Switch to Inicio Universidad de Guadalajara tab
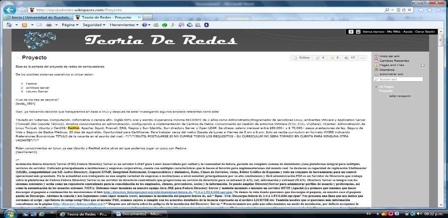Image resolution: width=448 pixels, height=218 pixels. (x=39, y=17)
